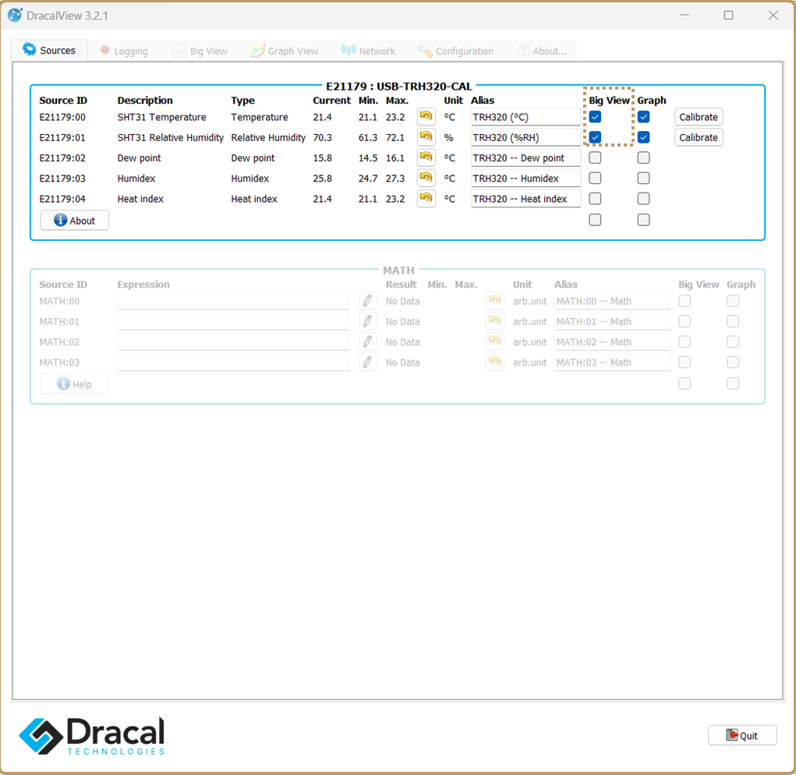The width and height of the screenshot is (796, 775).
Task: Select the E21179:02 source ID text
Action: [62, 157]
